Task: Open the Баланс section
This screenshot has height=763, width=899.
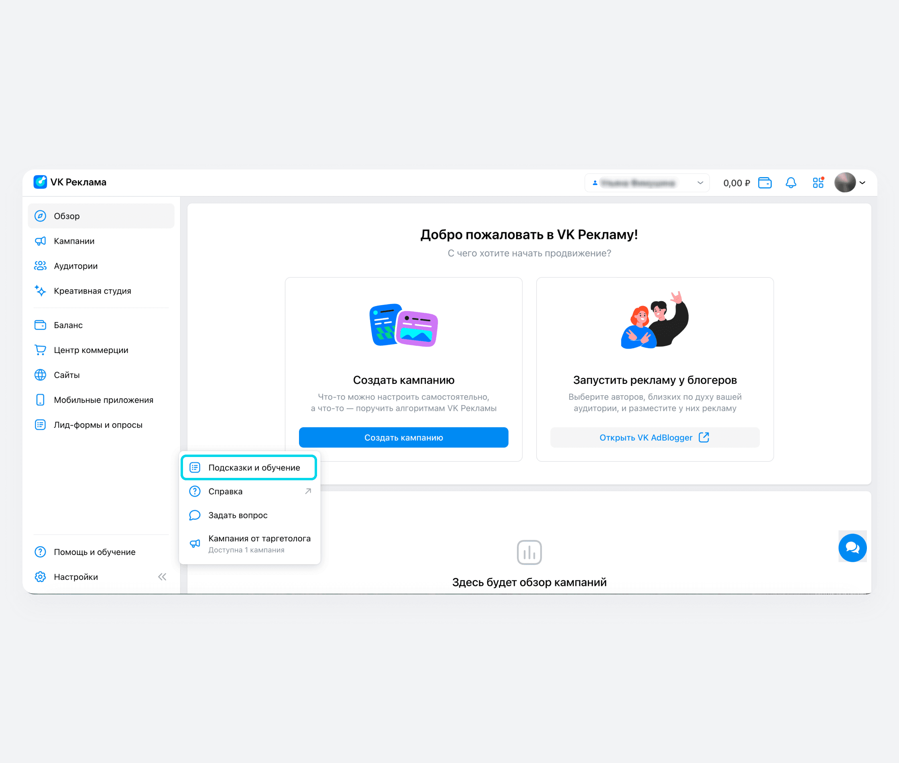Action: (x=101, y=325)
